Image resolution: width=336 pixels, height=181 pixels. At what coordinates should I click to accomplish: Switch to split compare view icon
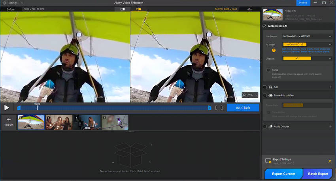click(x=138, y=9)
